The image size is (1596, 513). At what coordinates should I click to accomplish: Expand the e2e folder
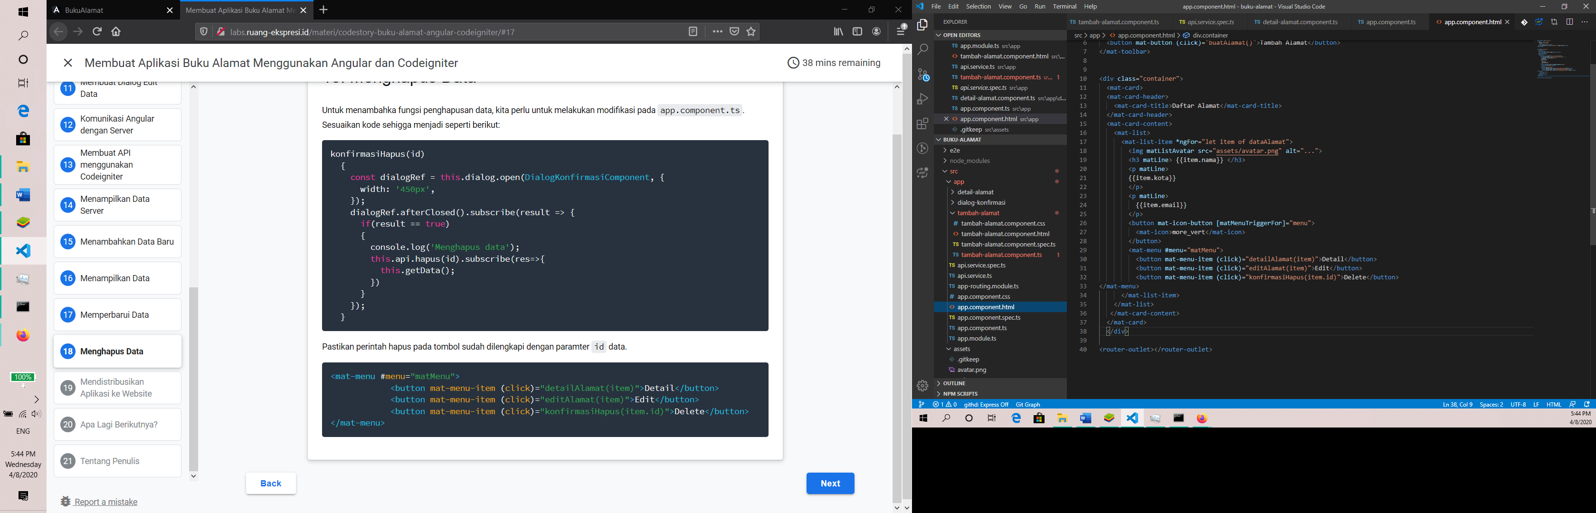[x=1001, y=151]
